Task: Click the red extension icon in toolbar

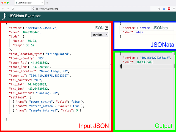Action: click(x=169, y=9)
